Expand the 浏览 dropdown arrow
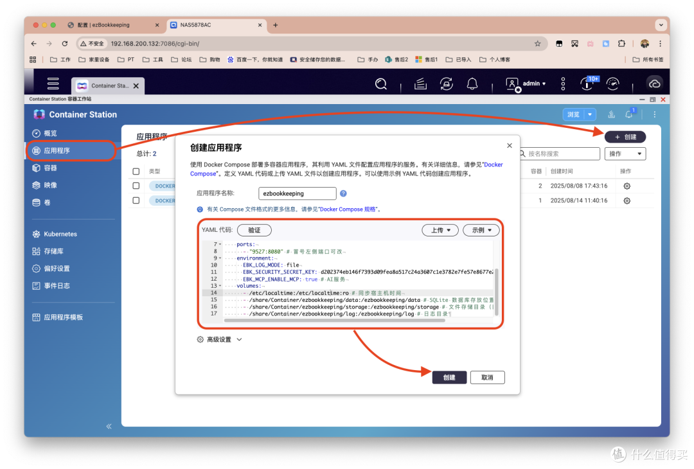 (590, 114)
